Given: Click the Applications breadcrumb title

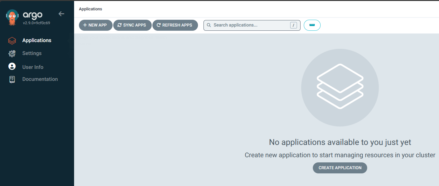Looking at the screenshot, I should [91, 9].
